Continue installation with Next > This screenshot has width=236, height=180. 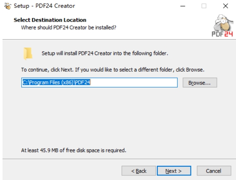click(174, 171)
